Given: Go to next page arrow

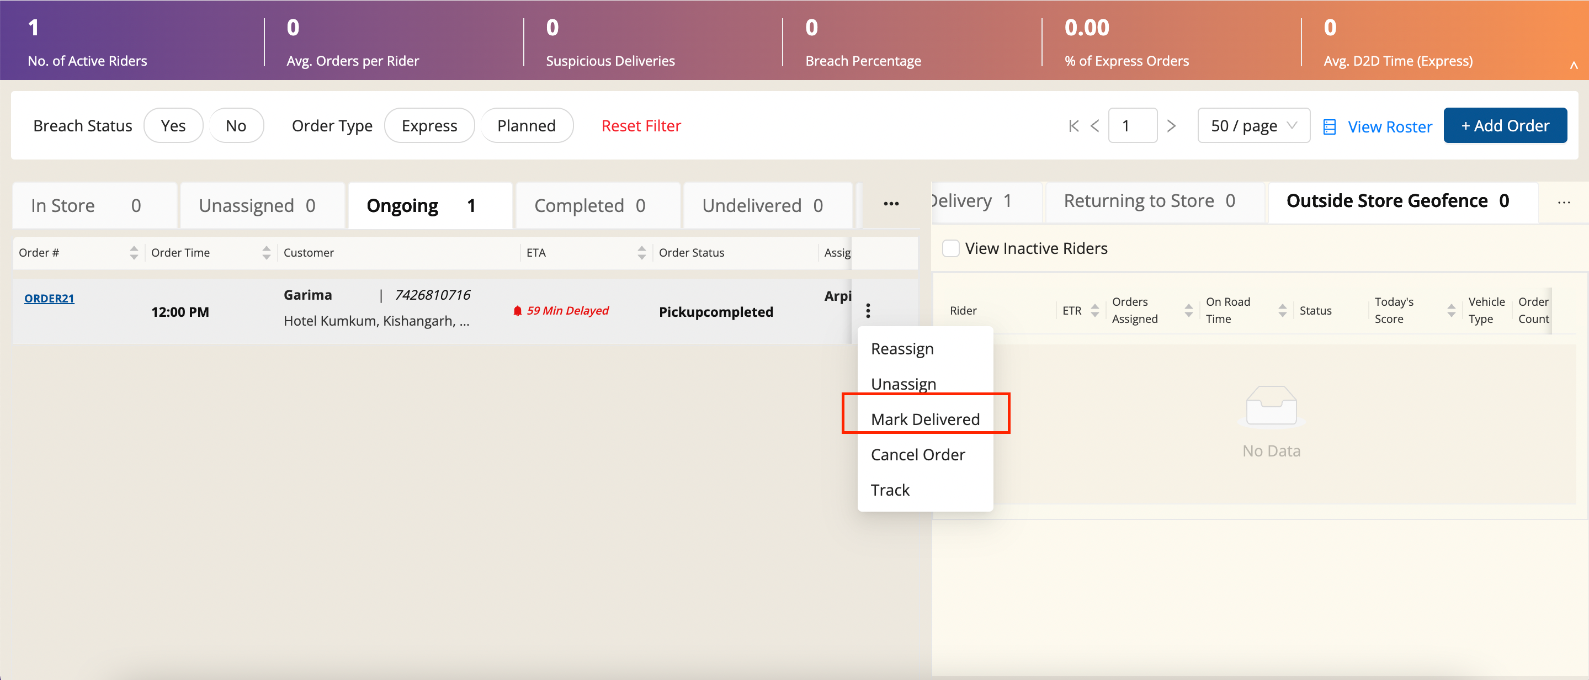Looking at the screenshot, I should click(x=1171, y=126).
